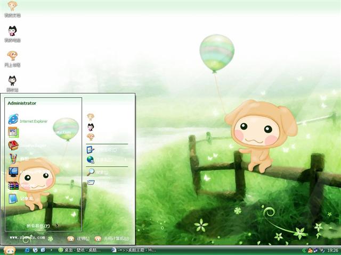
Task: Click the Show Desktop Quick Launch icon
Action: coord(43,250)
